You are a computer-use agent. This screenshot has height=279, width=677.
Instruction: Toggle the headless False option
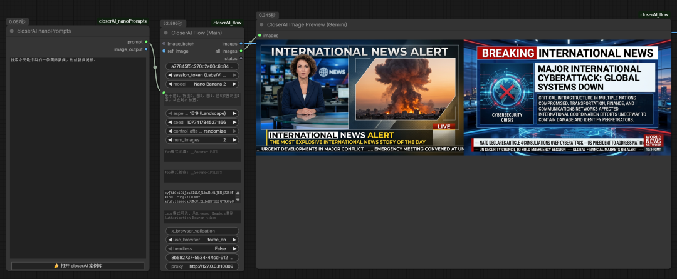(202, 248)
